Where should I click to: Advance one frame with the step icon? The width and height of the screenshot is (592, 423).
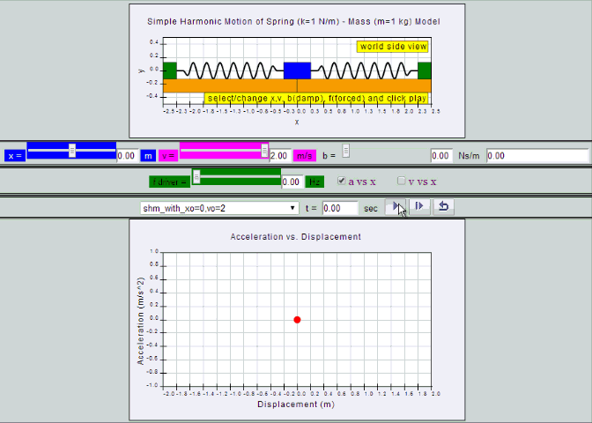(x=419, y=207)
